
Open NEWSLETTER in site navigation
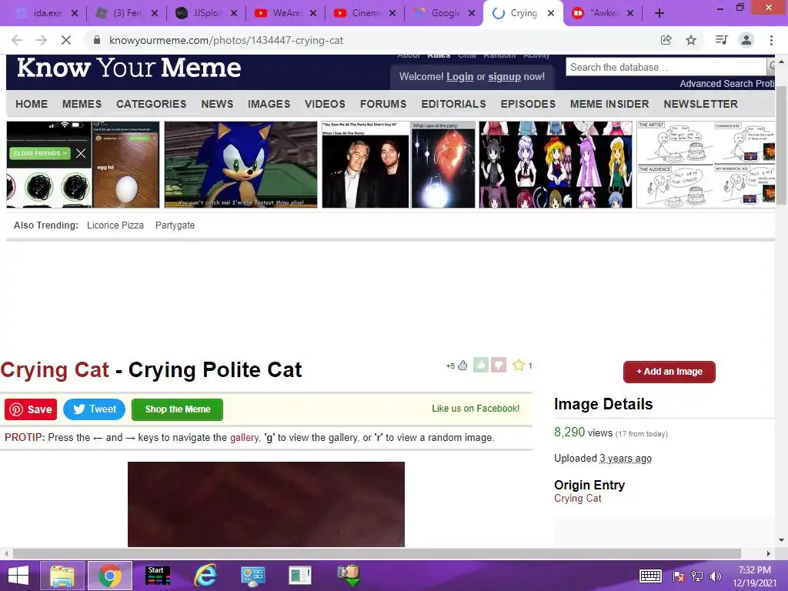click(700, 104)
